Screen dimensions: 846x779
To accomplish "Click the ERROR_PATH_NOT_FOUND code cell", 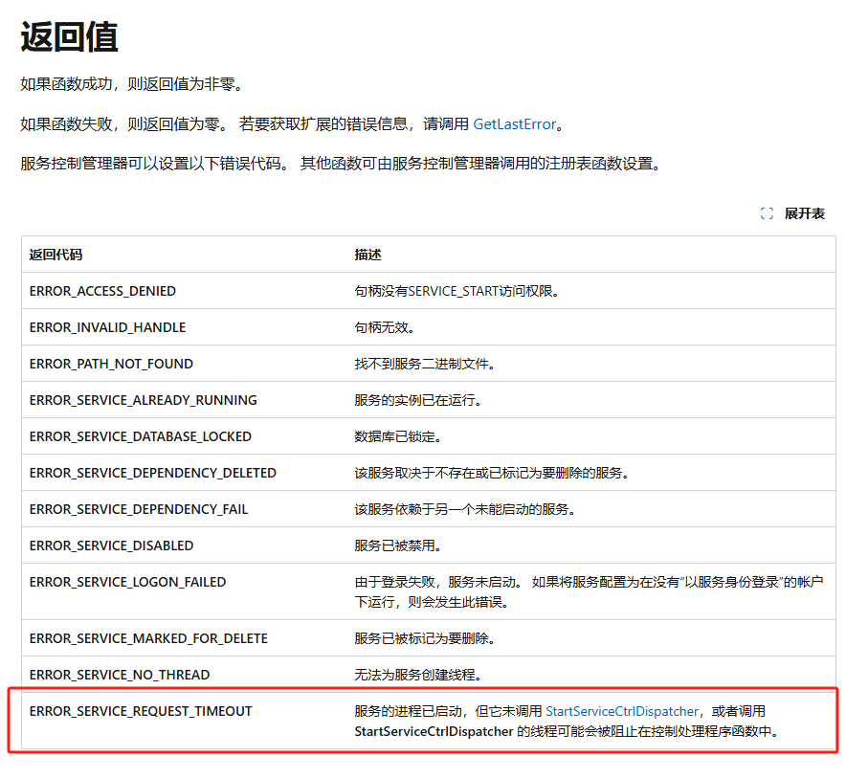I will pyautogui.click(x=111, y=364).
